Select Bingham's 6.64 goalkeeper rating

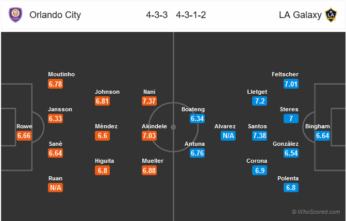323,135
